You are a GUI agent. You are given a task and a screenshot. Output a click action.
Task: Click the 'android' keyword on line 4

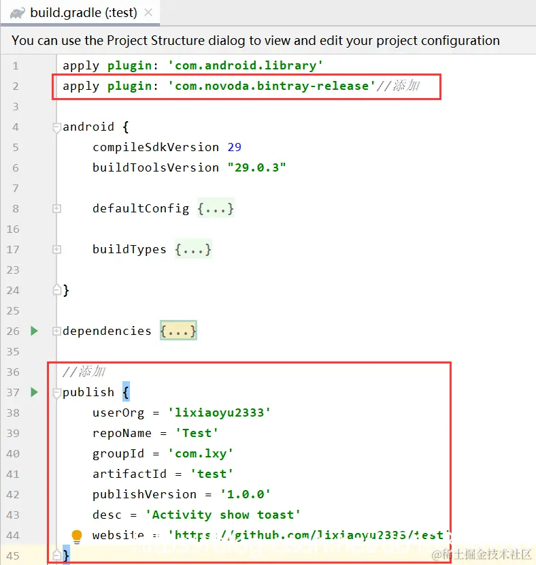click(x=88, y=127)
